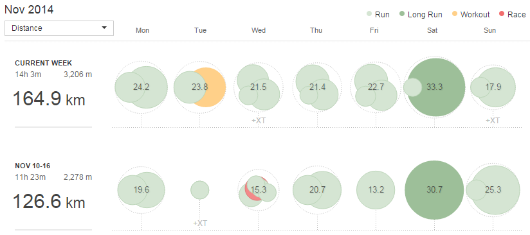Open the 13.2 km Friday run bubble

tap(376, 190)
